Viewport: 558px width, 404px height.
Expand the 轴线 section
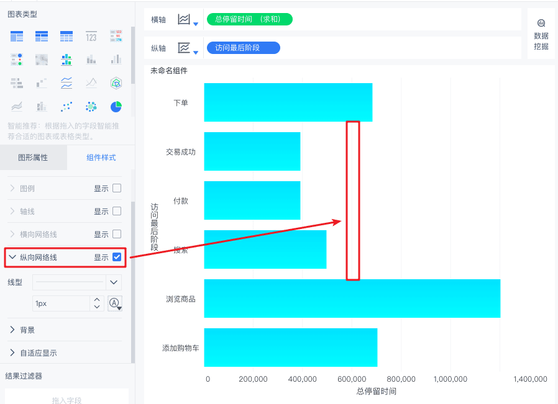(x=12, y=211)
